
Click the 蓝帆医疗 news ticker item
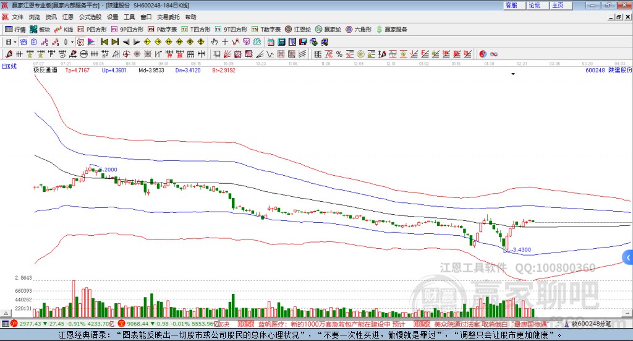pyautogui.click(x=331, y=324)
